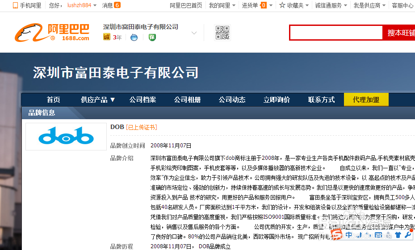Viewport: 415px width, 250px height.
Task: Click the star icon before 收藏夹
Action: click(282, 5)
